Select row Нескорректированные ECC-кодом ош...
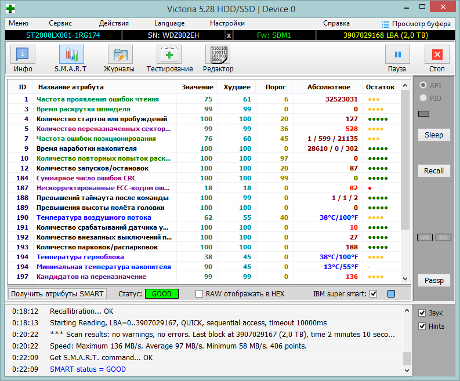 pyautogui.click(x=204, y=188)
